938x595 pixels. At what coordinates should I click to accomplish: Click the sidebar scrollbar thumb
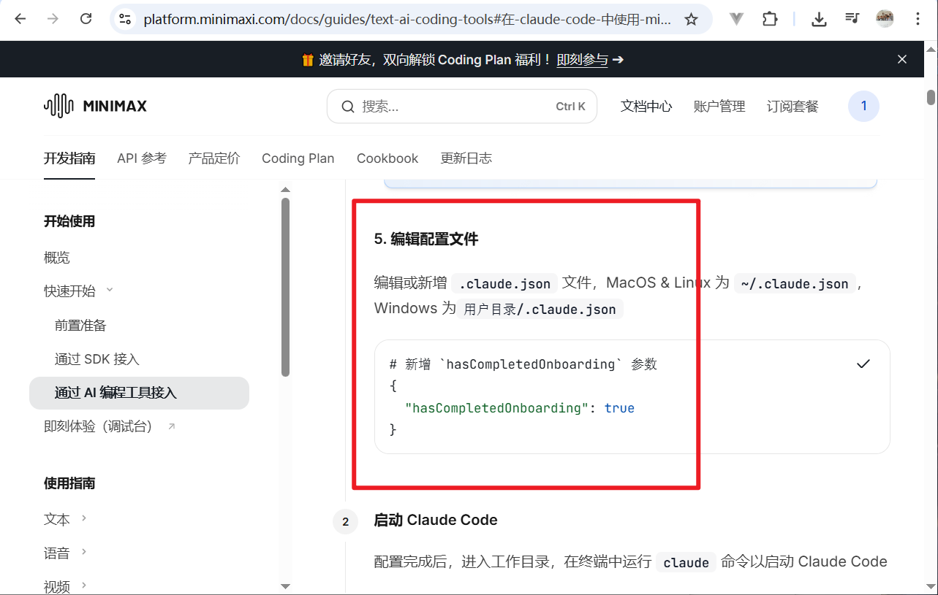tap(285, 287)
